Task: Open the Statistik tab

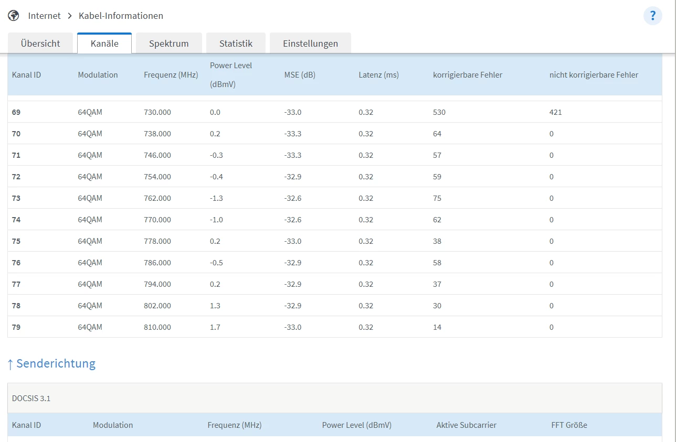Action: (x=236, y=44)
